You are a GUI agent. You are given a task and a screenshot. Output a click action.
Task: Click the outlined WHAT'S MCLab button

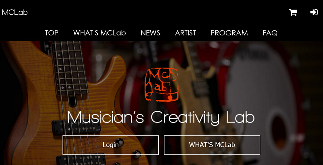[x=212, y=145]
